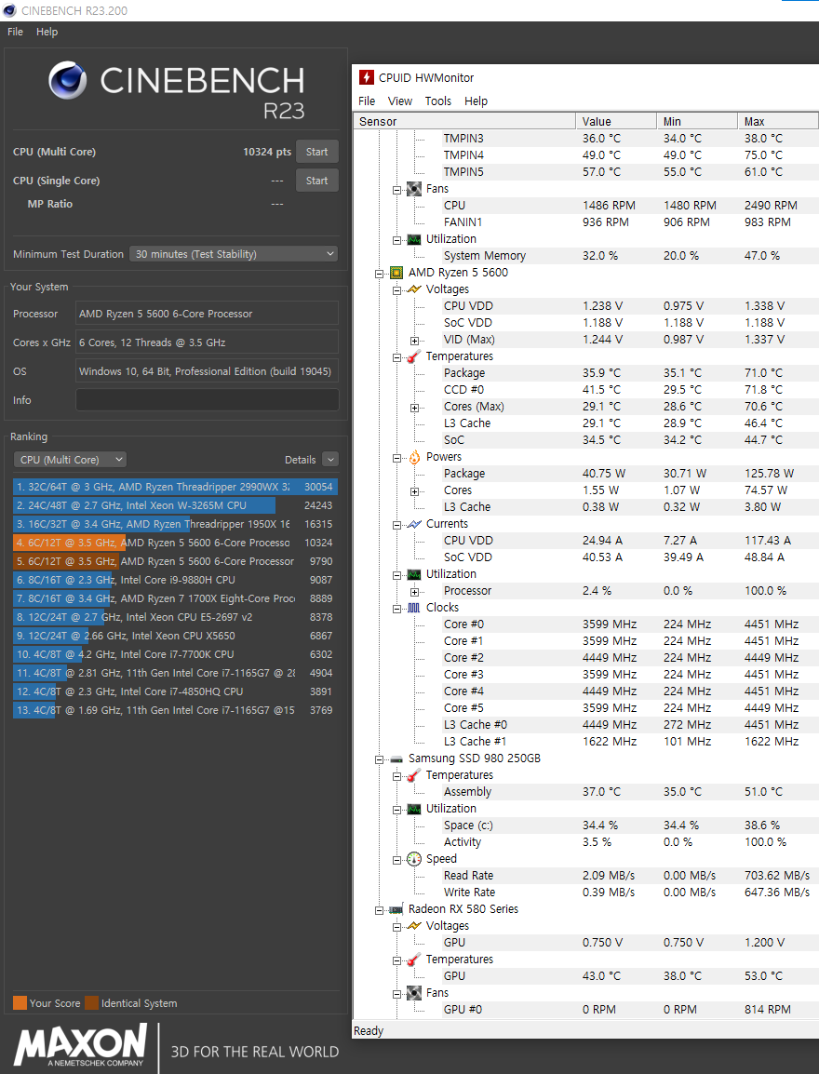
Task: Open Cinebench Help menu
Action: click(47, 32)
